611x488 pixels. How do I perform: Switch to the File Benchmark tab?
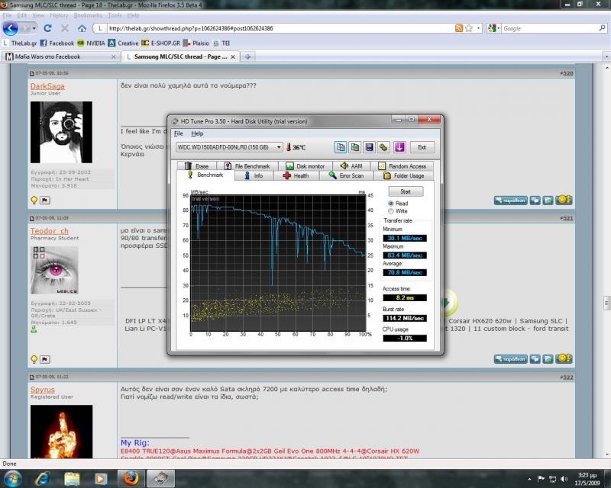(x=247, y=166)
